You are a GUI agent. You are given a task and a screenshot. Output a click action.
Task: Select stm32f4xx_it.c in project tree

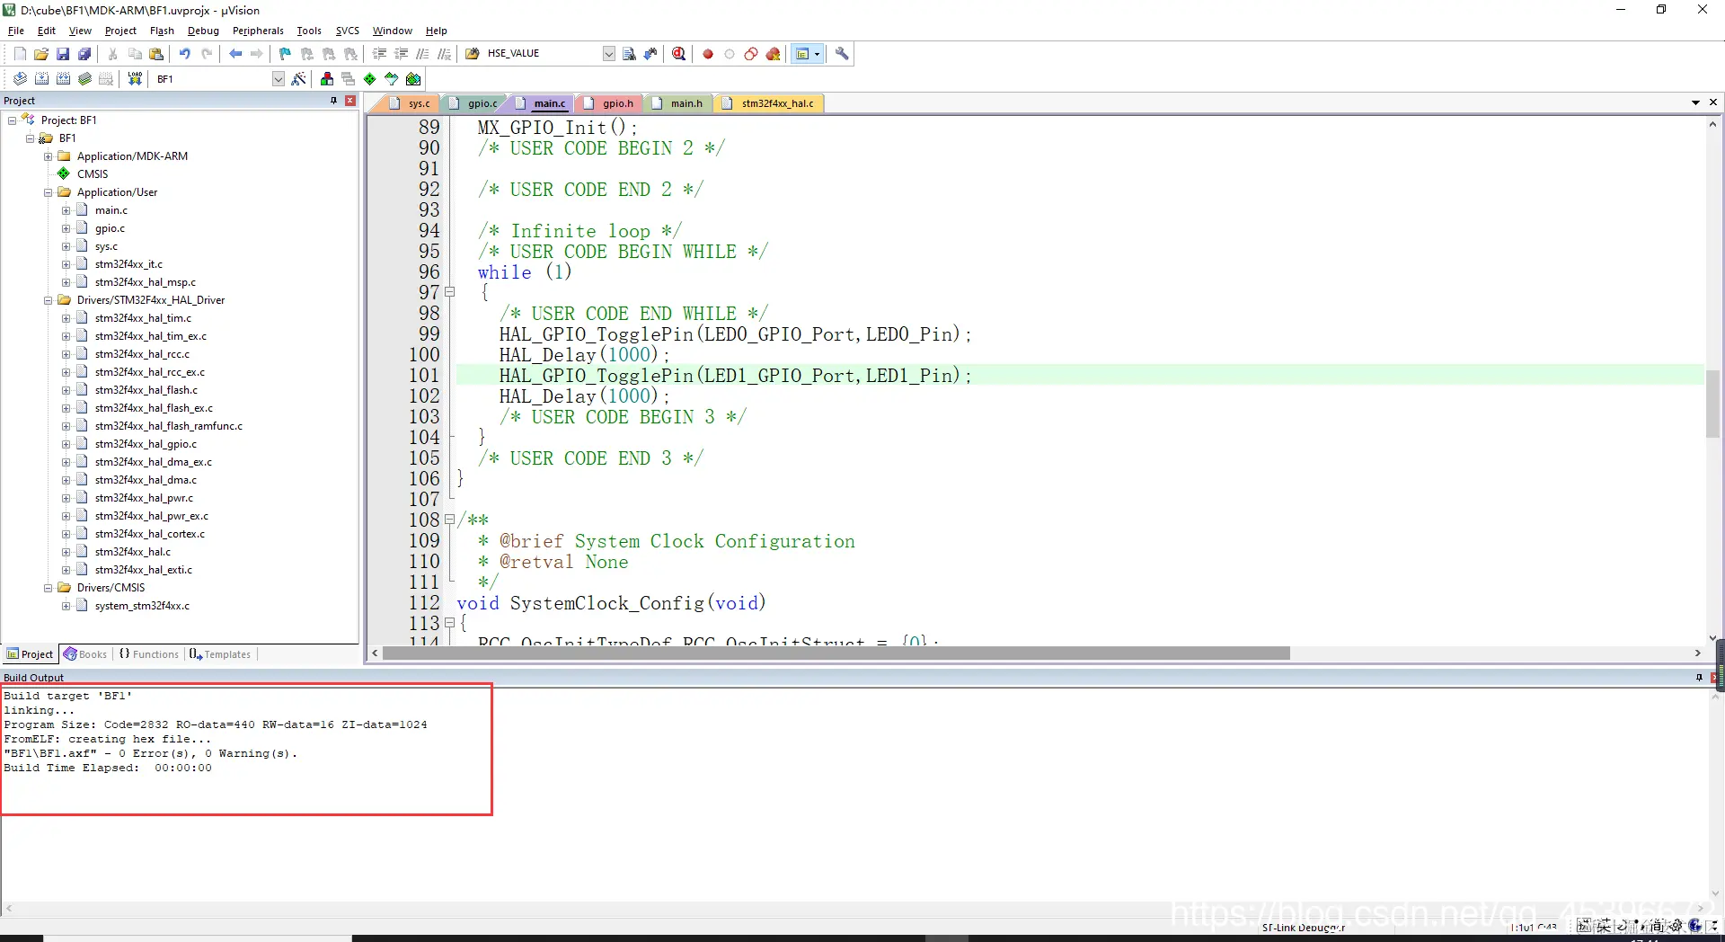coord(128,264)
